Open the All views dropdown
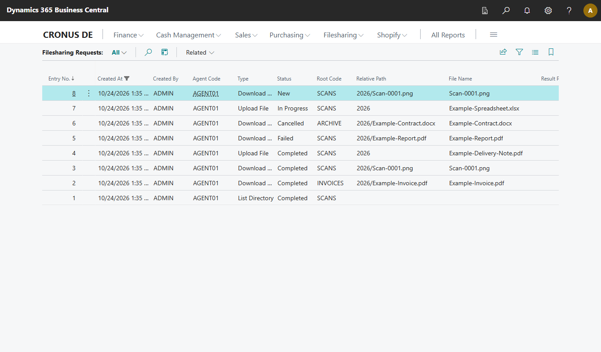Screen dimensions: 601x352 pos(119,52)
